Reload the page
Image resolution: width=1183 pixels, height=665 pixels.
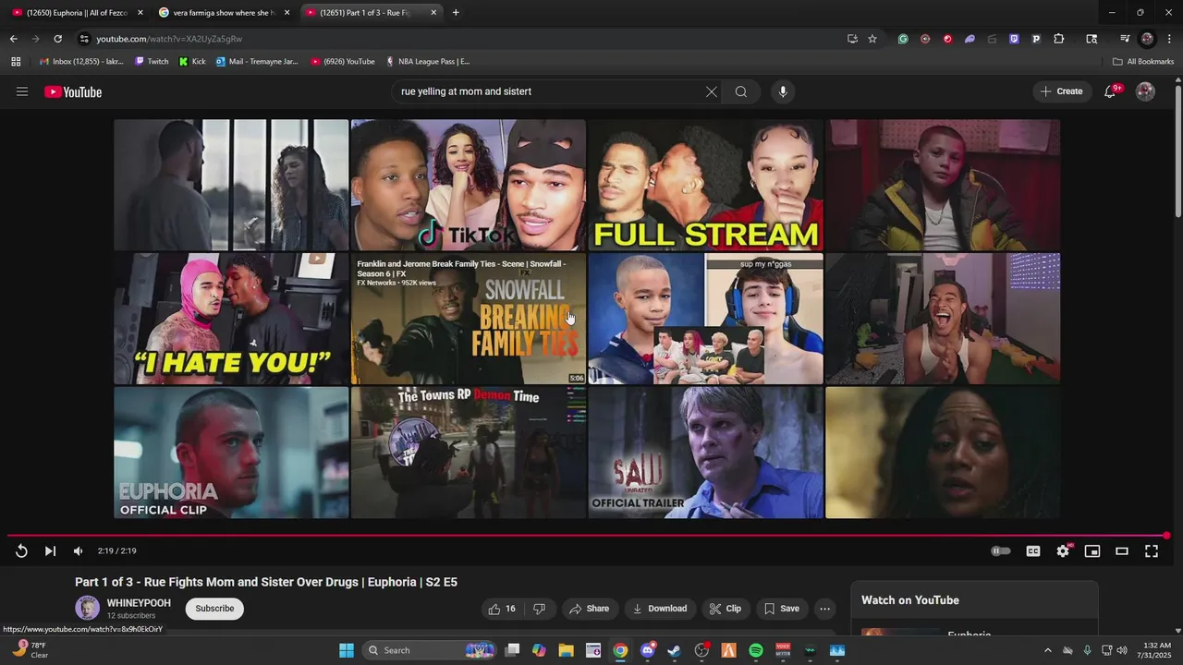point(57,39)
